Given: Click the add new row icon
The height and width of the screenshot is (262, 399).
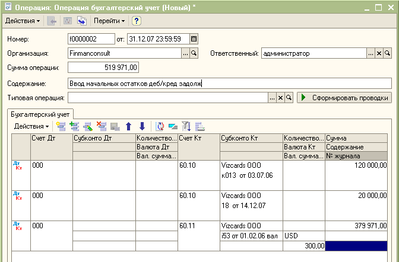Looking at the screenshot, I should (61, 126).
